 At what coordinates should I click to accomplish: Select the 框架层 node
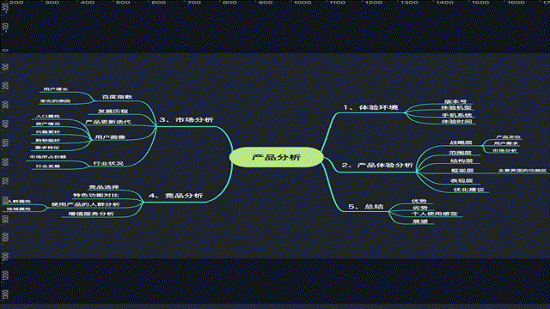coord(462,171)
